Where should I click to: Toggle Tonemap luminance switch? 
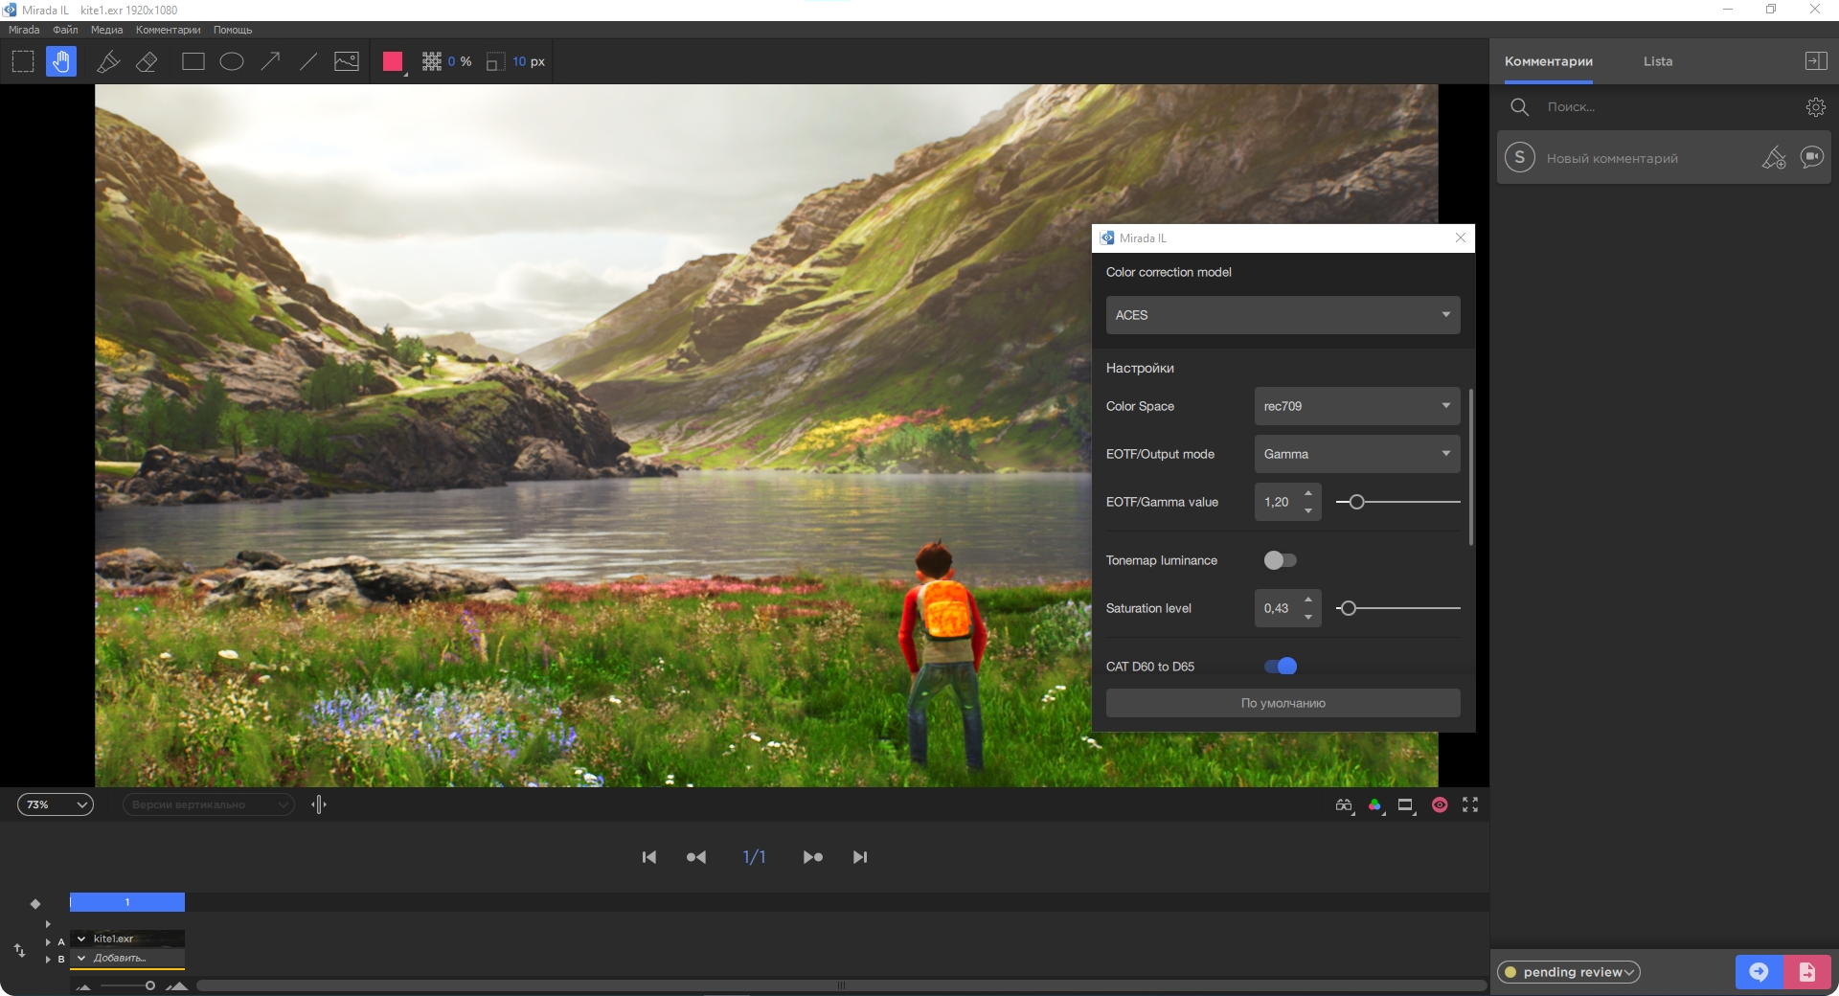pyautogui.click(x=1280, y=560)
